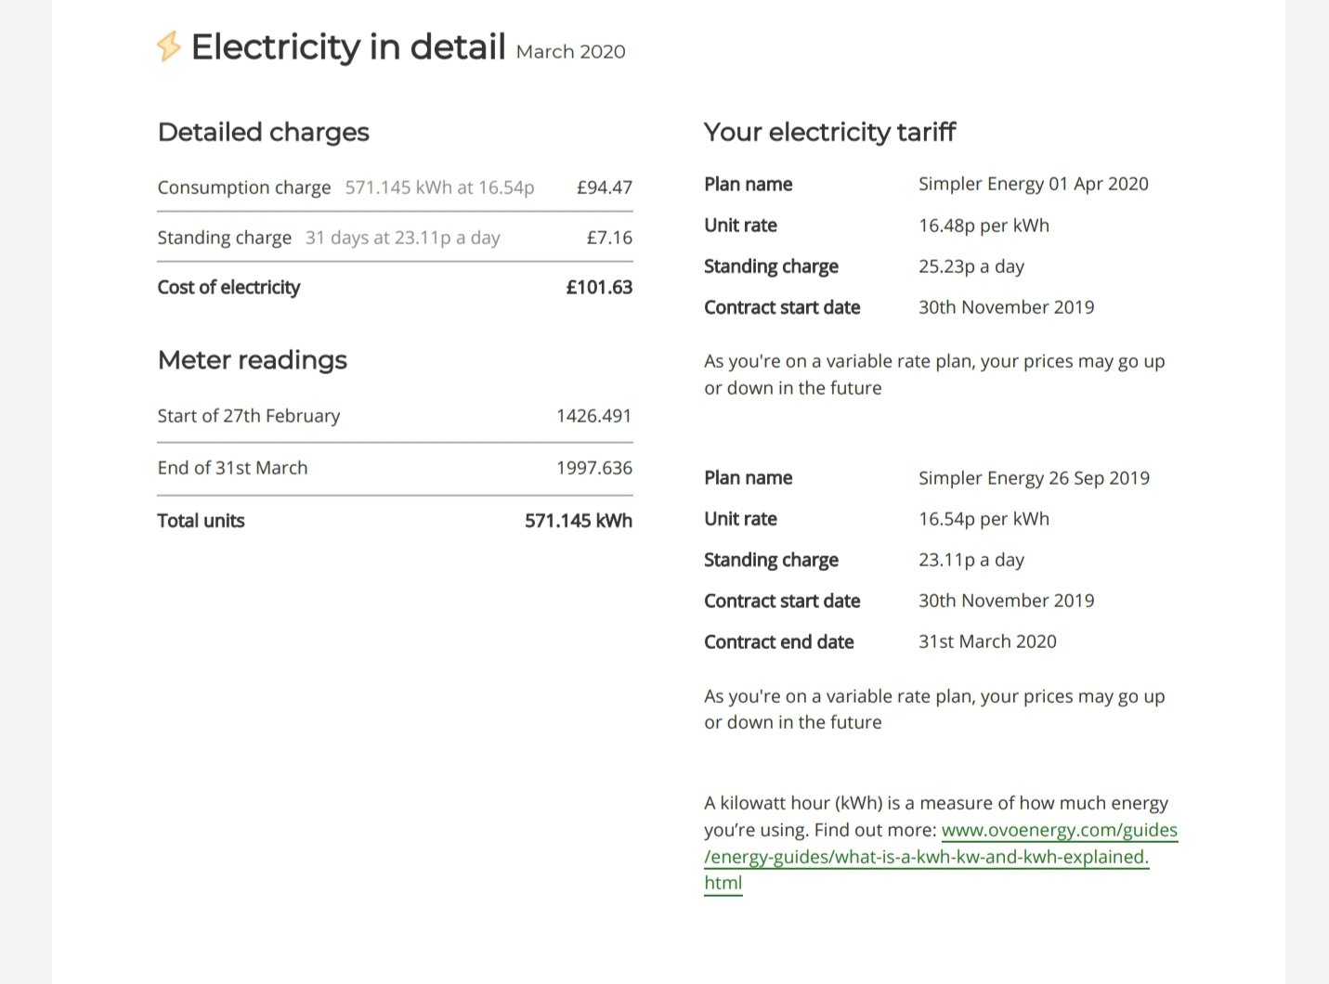Screen dimensions: 1329x984
Task: Select the March 2020 date label
Action: [570, 52]
